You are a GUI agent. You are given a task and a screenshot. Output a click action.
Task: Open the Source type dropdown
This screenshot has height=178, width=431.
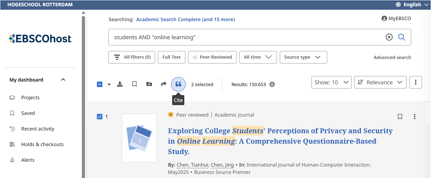click(303, 57)
